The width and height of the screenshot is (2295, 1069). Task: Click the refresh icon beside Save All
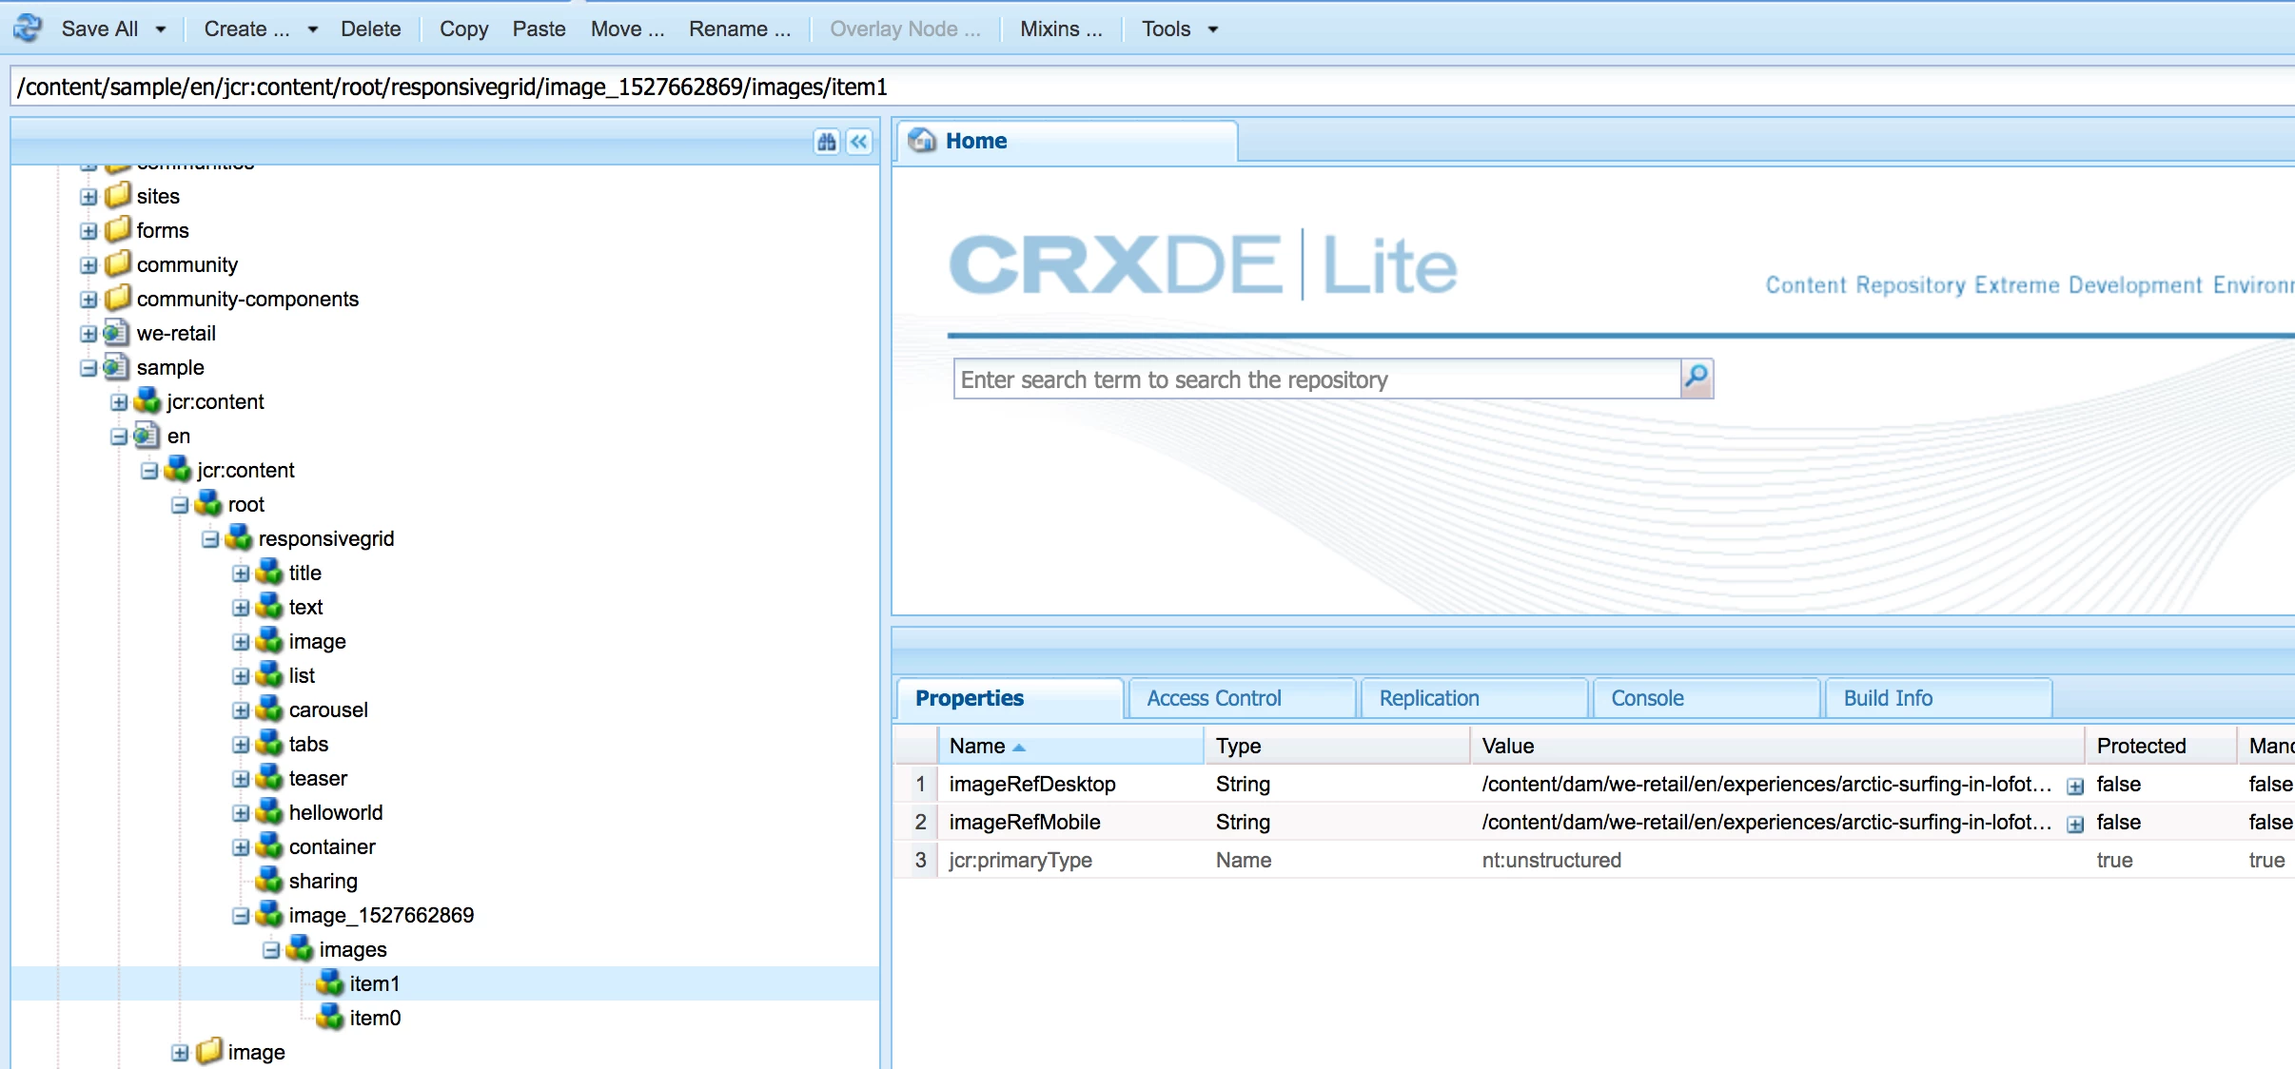point(28,29)
